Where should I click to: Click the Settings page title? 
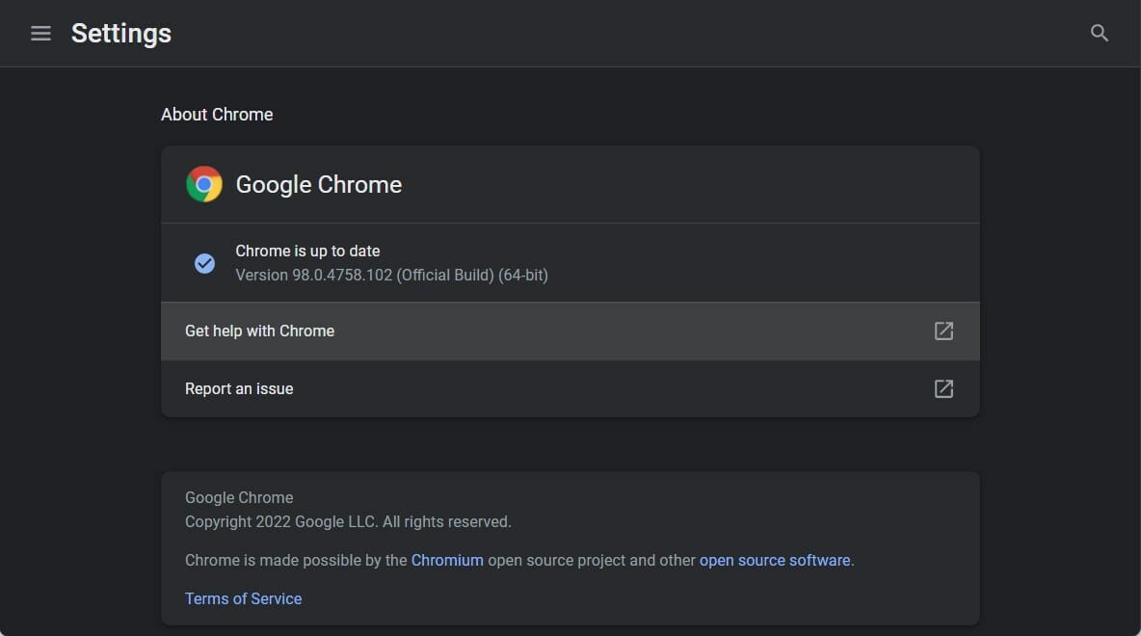point(120,33)
